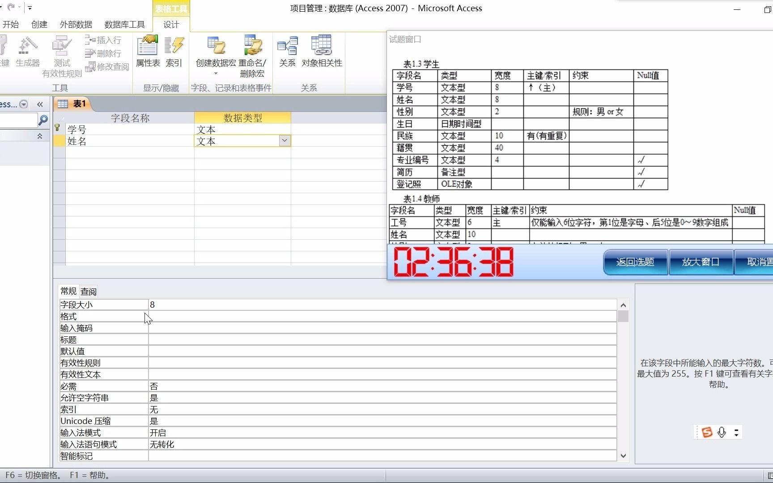Click the 默认值 property field
Image resolution: width=773 pixels, height=483 pixels.
point(382,351)
